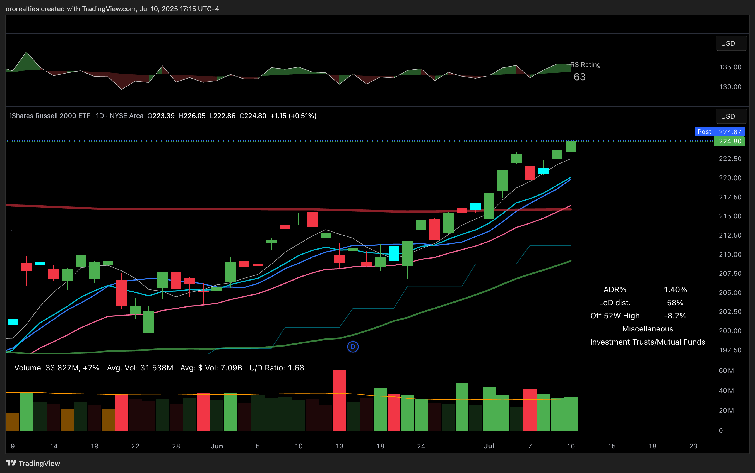The image size is (755, 473).
Task: Click the 217.50 price scale label
Action: (x=730, y=198)
